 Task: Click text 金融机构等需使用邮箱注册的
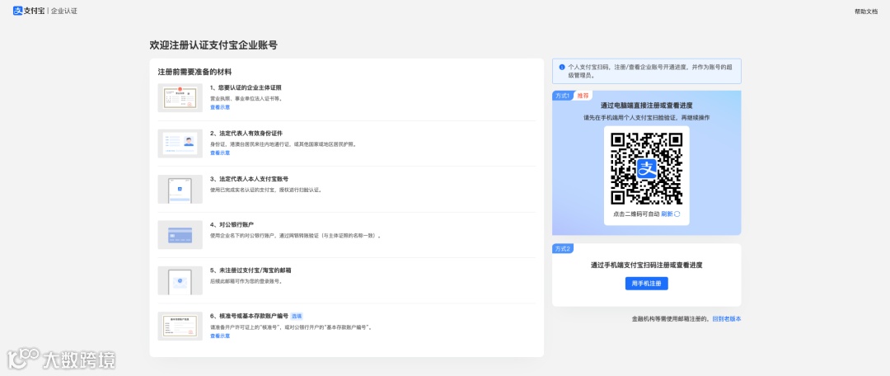[x=672, y=318]
